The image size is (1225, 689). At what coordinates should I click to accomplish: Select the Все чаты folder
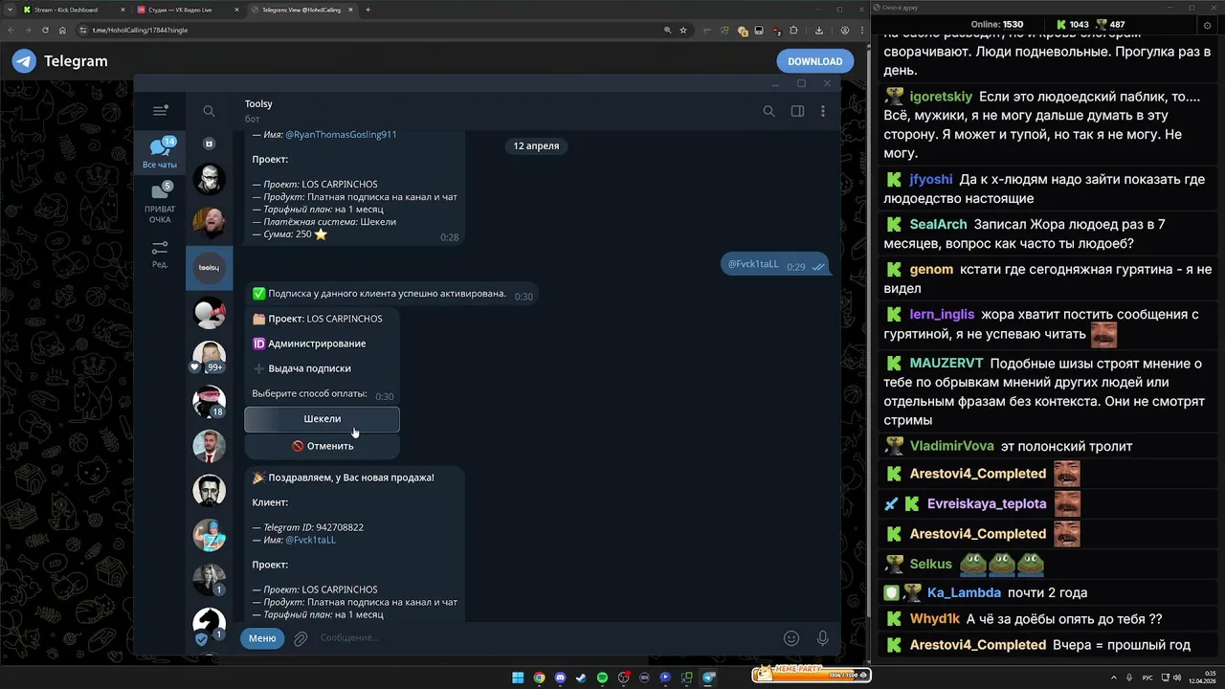(x=160, y=153)
